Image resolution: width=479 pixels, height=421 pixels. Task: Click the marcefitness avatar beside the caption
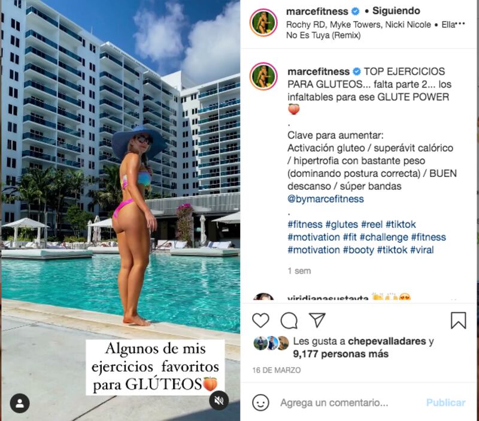click(263, 76)
